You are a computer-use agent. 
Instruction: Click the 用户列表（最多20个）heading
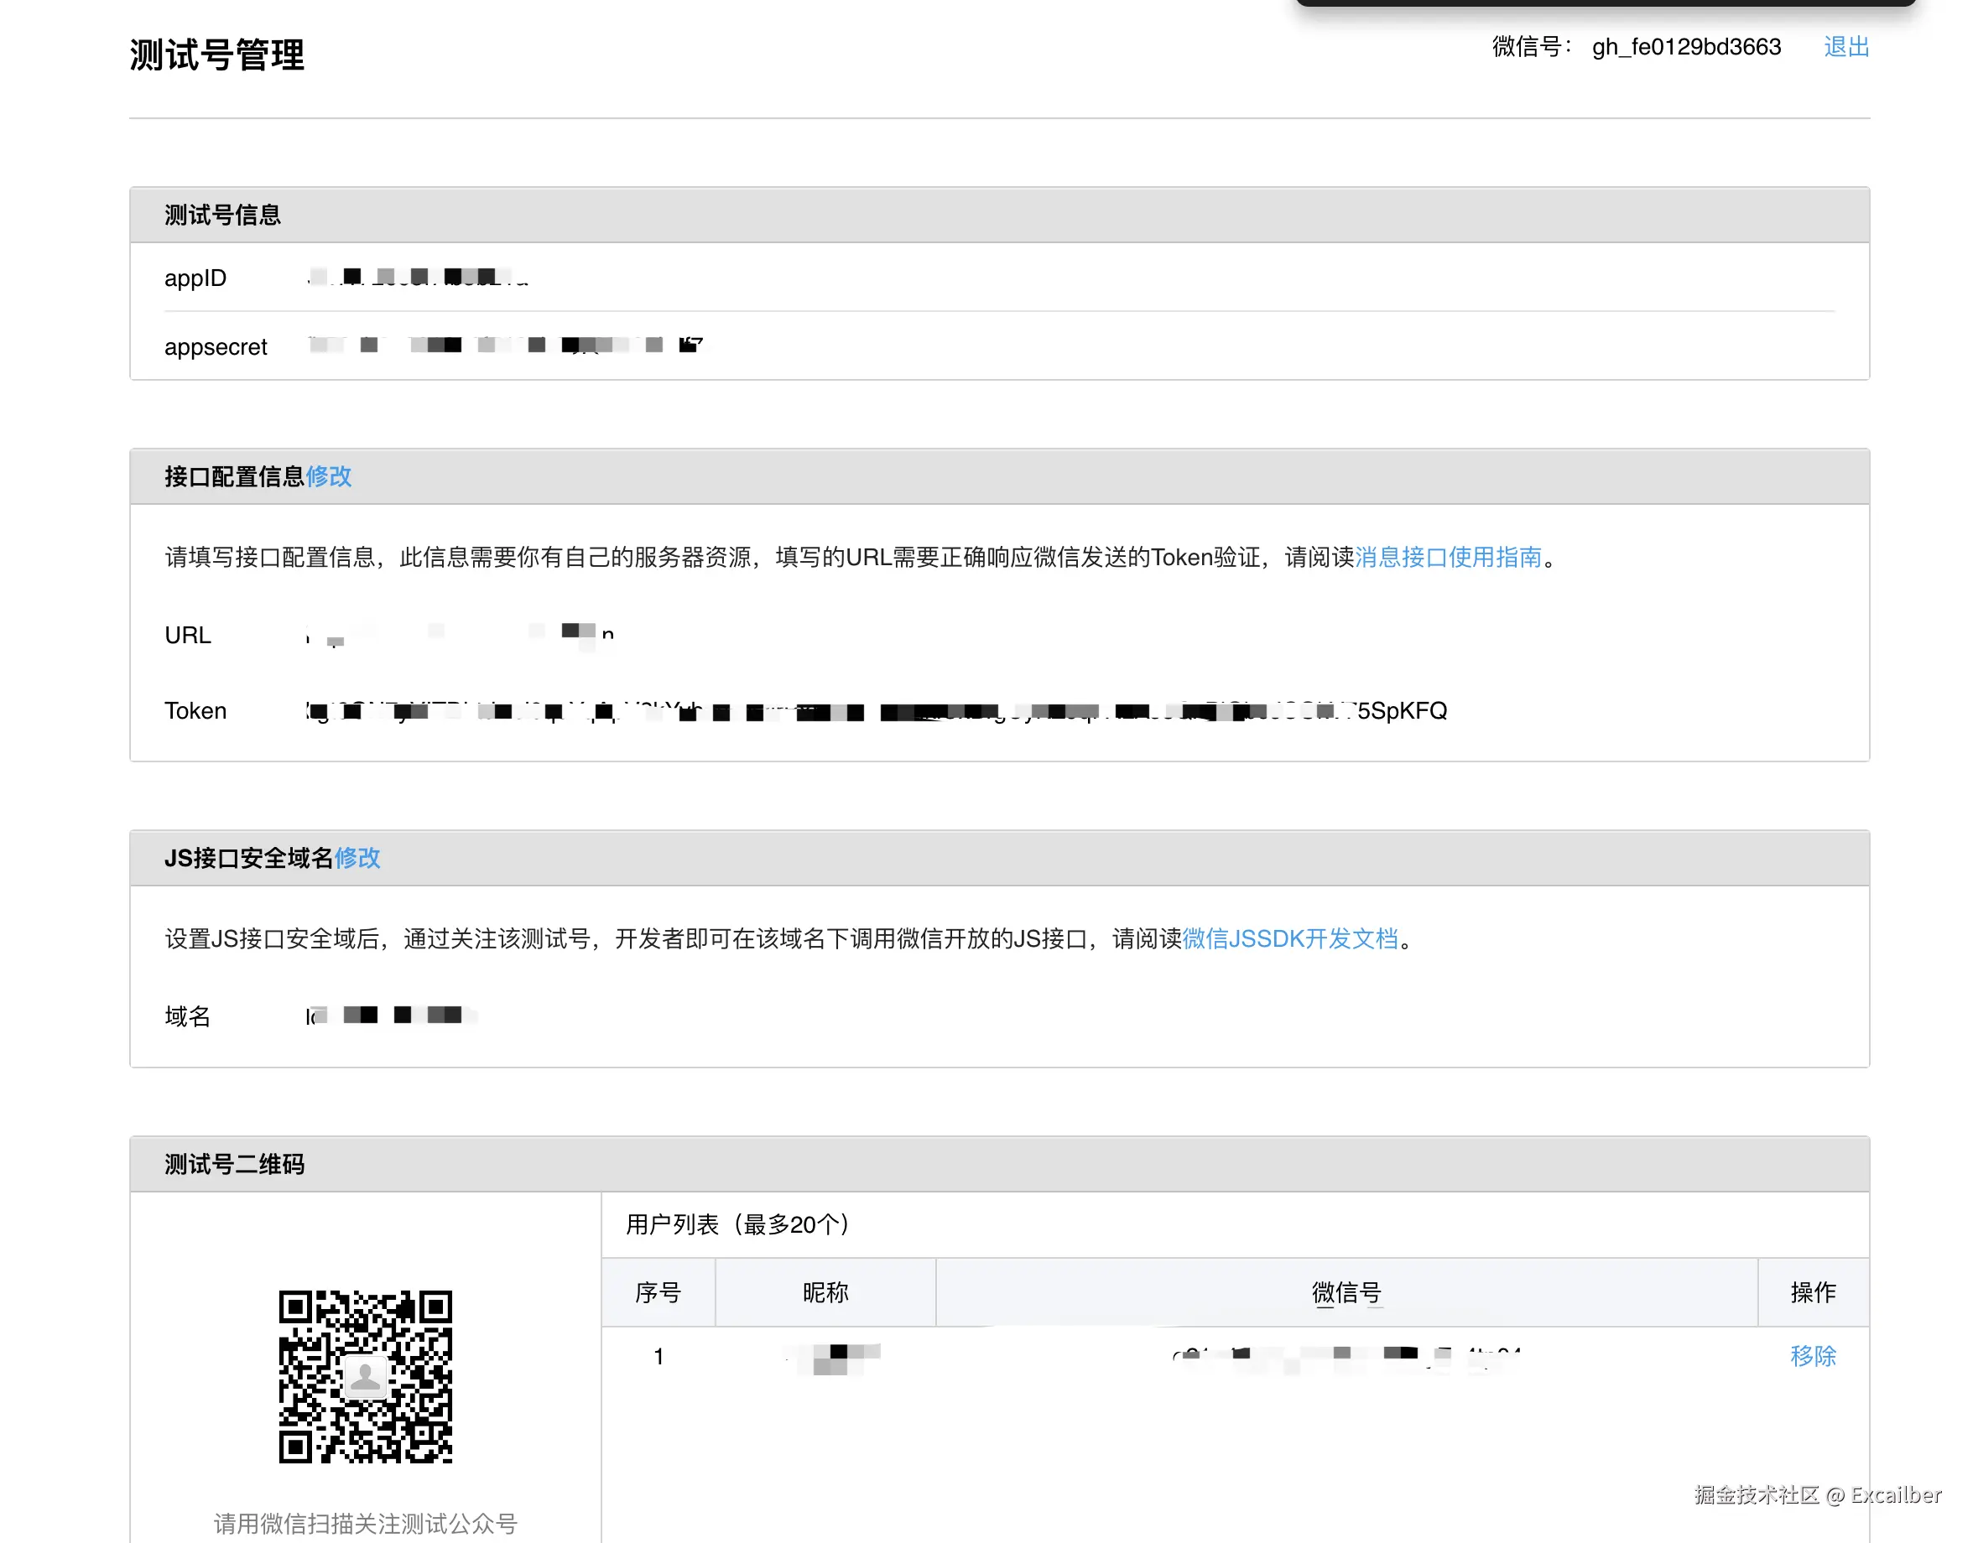click(738, 1224)
